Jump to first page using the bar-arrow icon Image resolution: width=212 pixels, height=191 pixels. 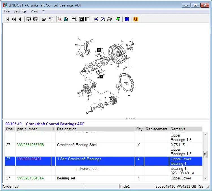click(7, 19)
